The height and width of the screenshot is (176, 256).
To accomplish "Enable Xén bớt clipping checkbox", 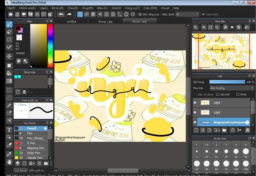I will pyautogui.click(x=218, y=94).
